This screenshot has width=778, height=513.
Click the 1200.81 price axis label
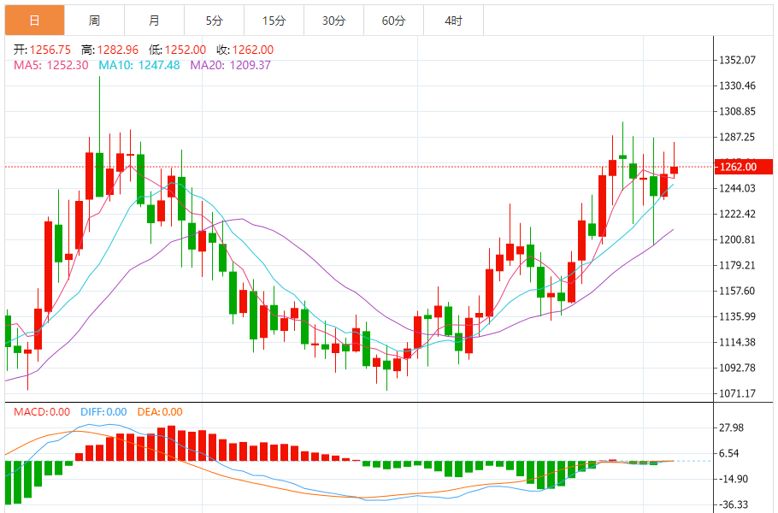pos(737,239)
